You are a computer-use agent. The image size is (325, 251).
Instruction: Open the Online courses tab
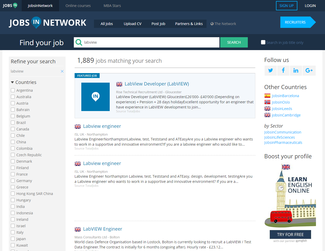coord(78,6)
